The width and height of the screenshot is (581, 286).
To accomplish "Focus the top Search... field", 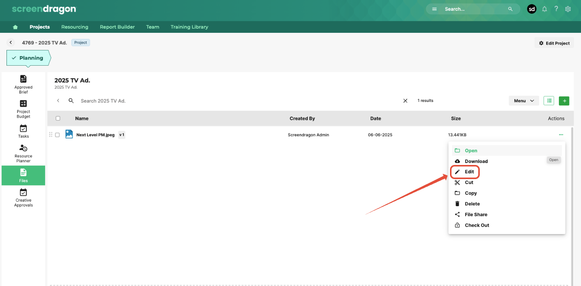I will [x=474, y=9].
